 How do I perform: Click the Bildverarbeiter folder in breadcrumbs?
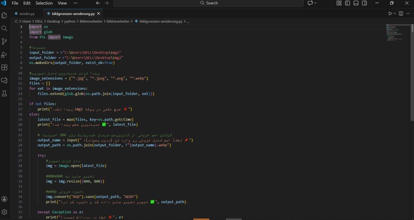(x=91, y=21)
